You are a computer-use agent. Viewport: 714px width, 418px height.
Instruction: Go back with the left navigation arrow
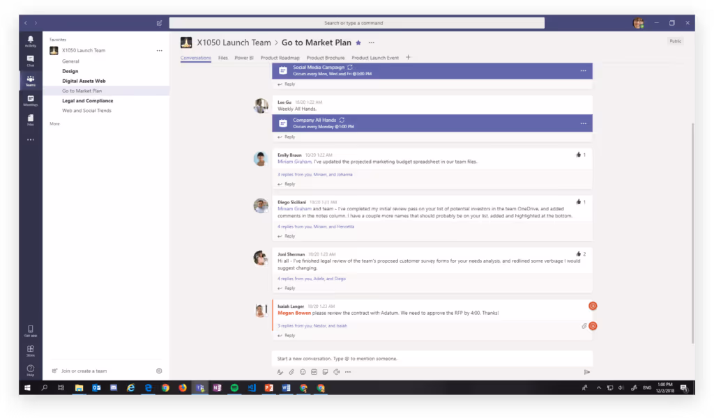26,23
